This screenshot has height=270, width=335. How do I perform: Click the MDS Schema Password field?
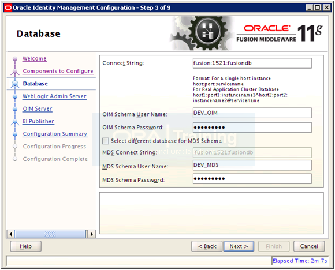[x=252, y=179]
